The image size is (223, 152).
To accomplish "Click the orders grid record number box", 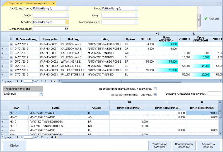I will pyautogui.click(x=29, y=81).
